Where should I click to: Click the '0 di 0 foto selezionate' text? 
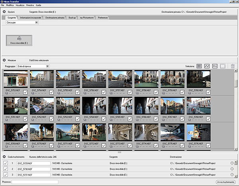(x=39, y=60)
